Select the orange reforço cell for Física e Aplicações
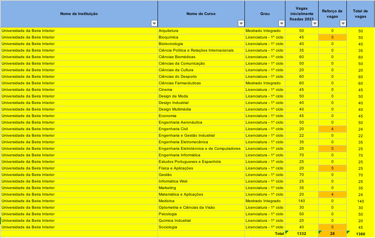This screenshot has height=238, width=375. coord(332,168)
